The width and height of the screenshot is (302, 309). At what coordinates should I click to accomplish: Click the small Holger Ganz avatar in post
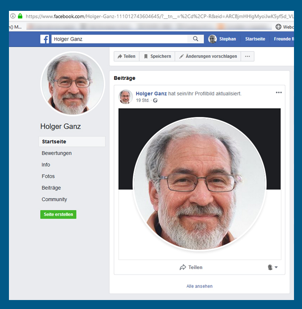pyautogui.click(x=125, y=96)
